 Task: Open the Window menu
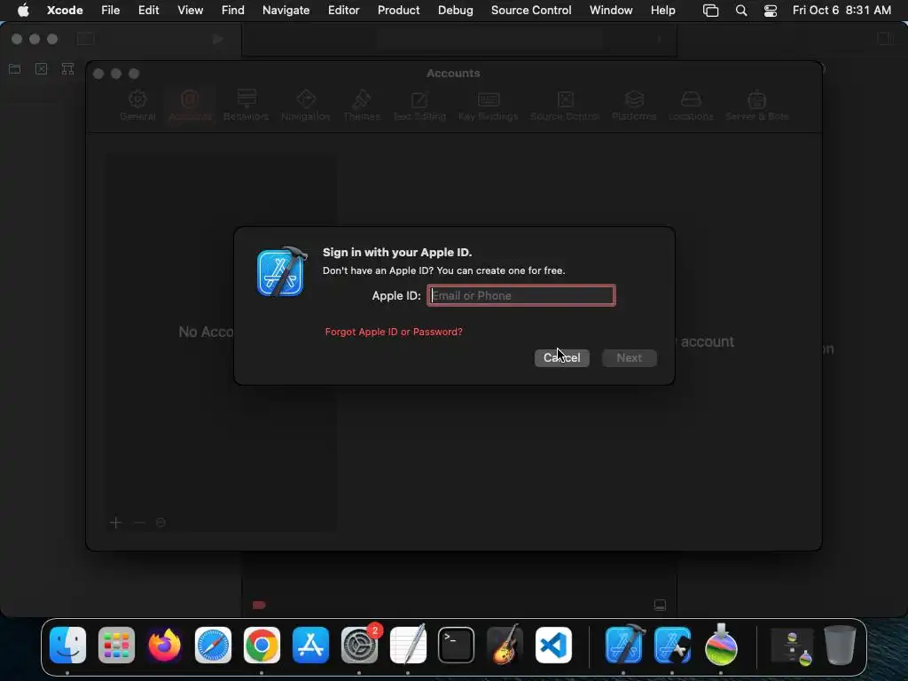[611, 10]
